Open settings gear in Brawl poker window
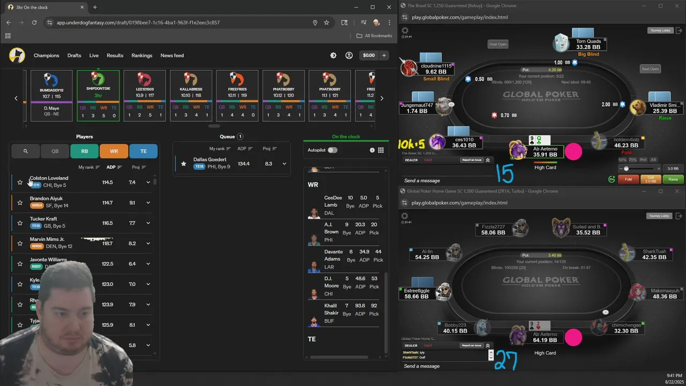 click(405, 31)
